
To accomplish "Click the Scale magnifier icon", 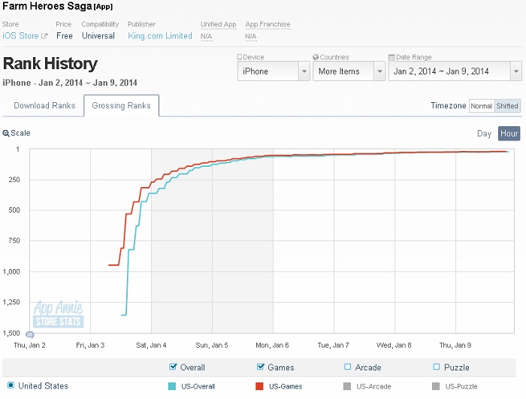I will point(6,134).
